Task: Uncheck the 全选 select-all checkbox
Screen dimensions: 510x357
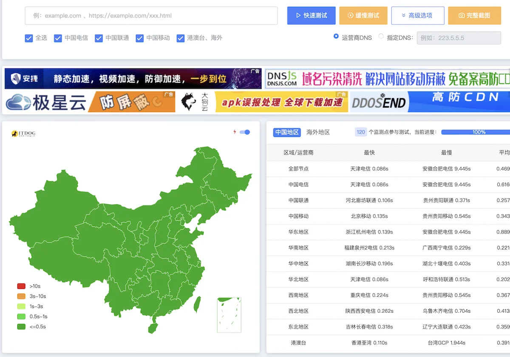Action: tap(29, 38)
